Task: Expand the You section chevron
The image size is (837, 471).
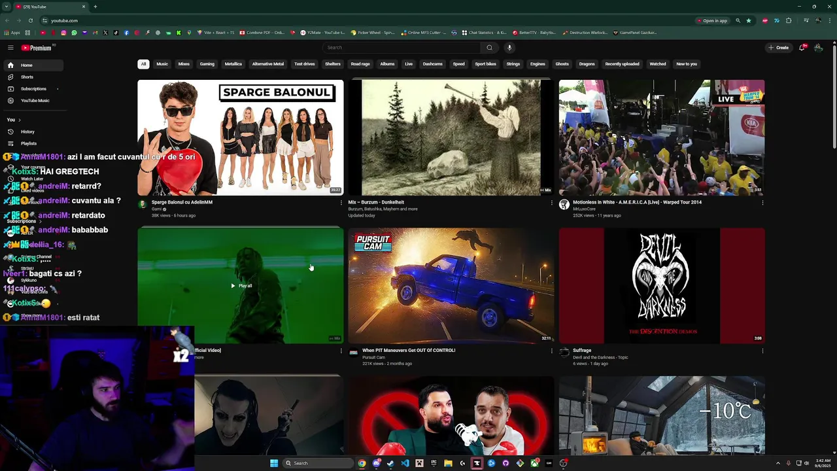Action: [20, 120]
